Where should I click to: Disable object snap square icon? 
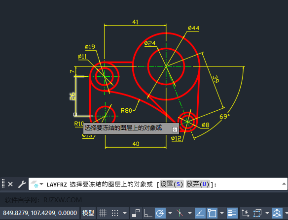tap(212, 213)
